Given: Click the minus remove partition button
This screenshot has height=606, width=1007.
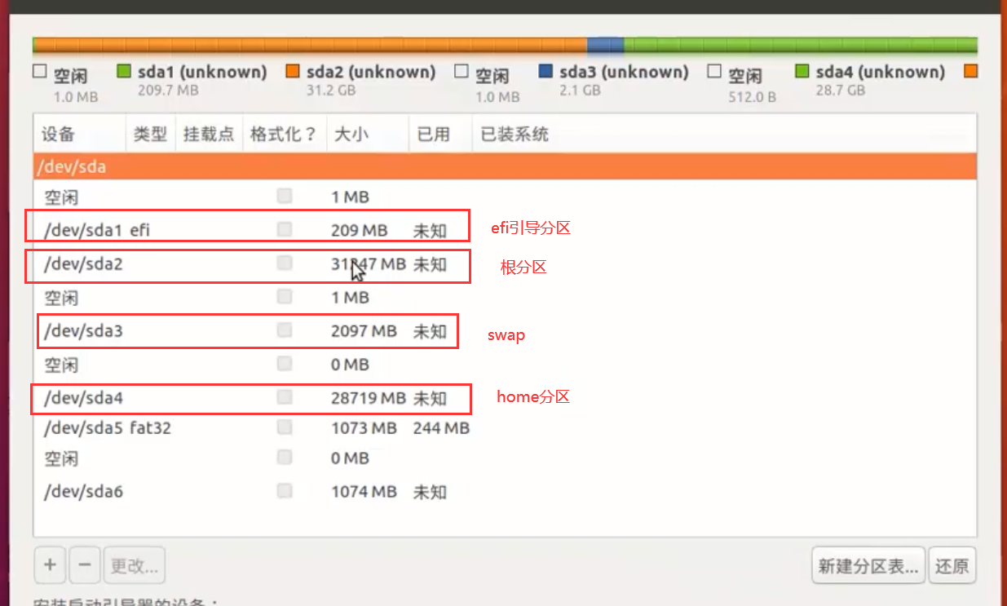Looking at the screenshot, I should [x=85, y=564].
